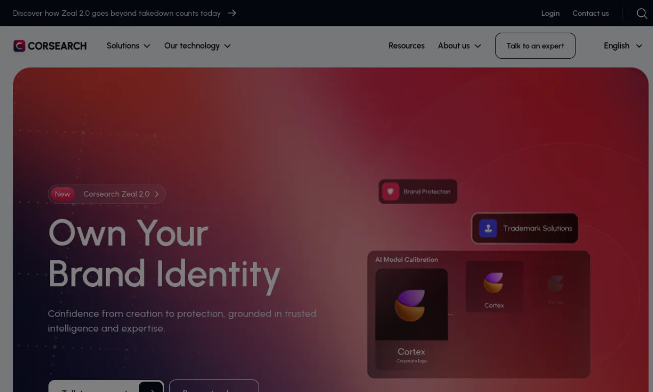Click the AI Model Calibration label
The image size is (653, 392).
pyautogui.click(x=407, y=259)
